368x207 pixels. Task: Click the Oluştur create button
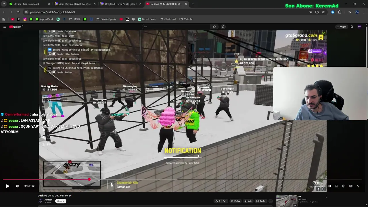point(342,27)
